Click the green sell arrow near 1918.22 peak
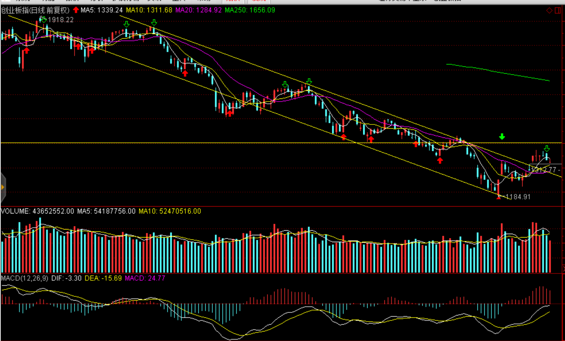The height and width of the screenshot is (341, 565). pos(43,19)
